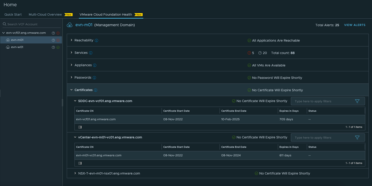The height and width of the screenshot is (186, 372).
Task: Click the info icon beside Services
Action: tap(91, 53)
